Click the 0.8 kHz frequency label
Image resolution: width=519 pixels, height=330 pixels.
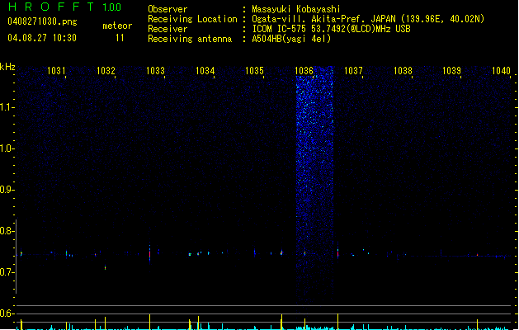click(x=6, y=231)
